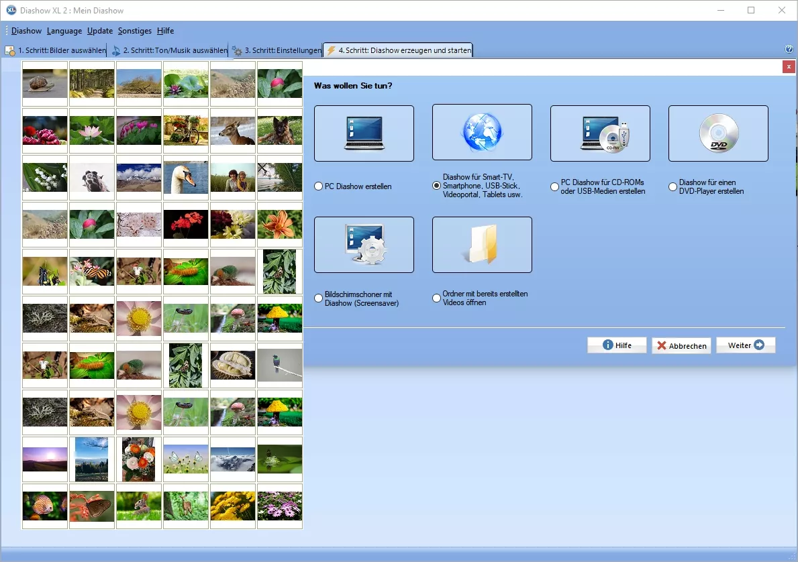798x562 pixels.
Task: Click the blue help question mark icon
Action: tap(789, 49)
